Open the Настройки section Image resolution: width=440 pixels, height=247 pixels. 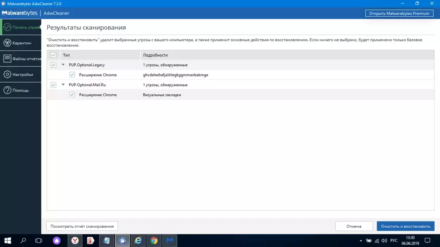[21, 74]
